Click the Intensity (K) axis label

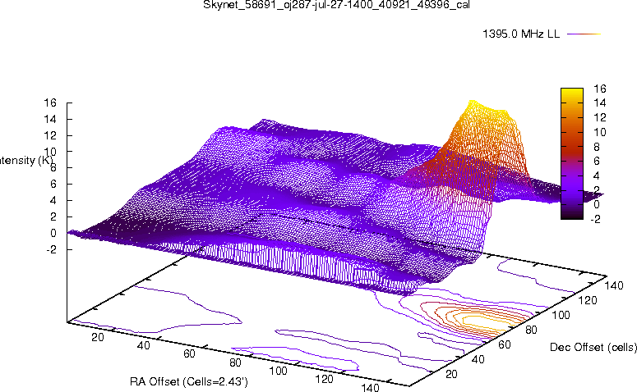(26, 161)
